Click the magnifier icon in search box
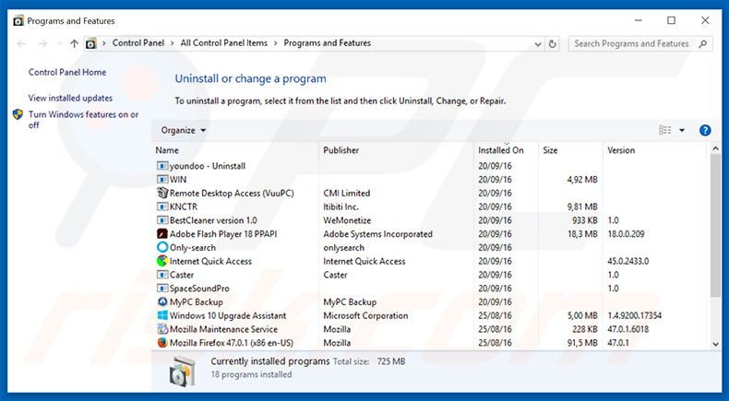The image size is (729, 401). [702, 43]
